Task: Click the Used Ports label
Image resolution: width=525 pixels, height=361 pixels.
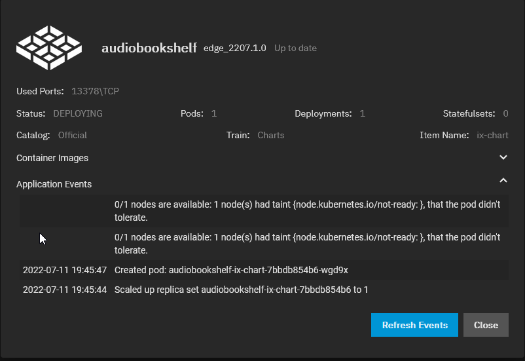Action: (x=40, y=91)
